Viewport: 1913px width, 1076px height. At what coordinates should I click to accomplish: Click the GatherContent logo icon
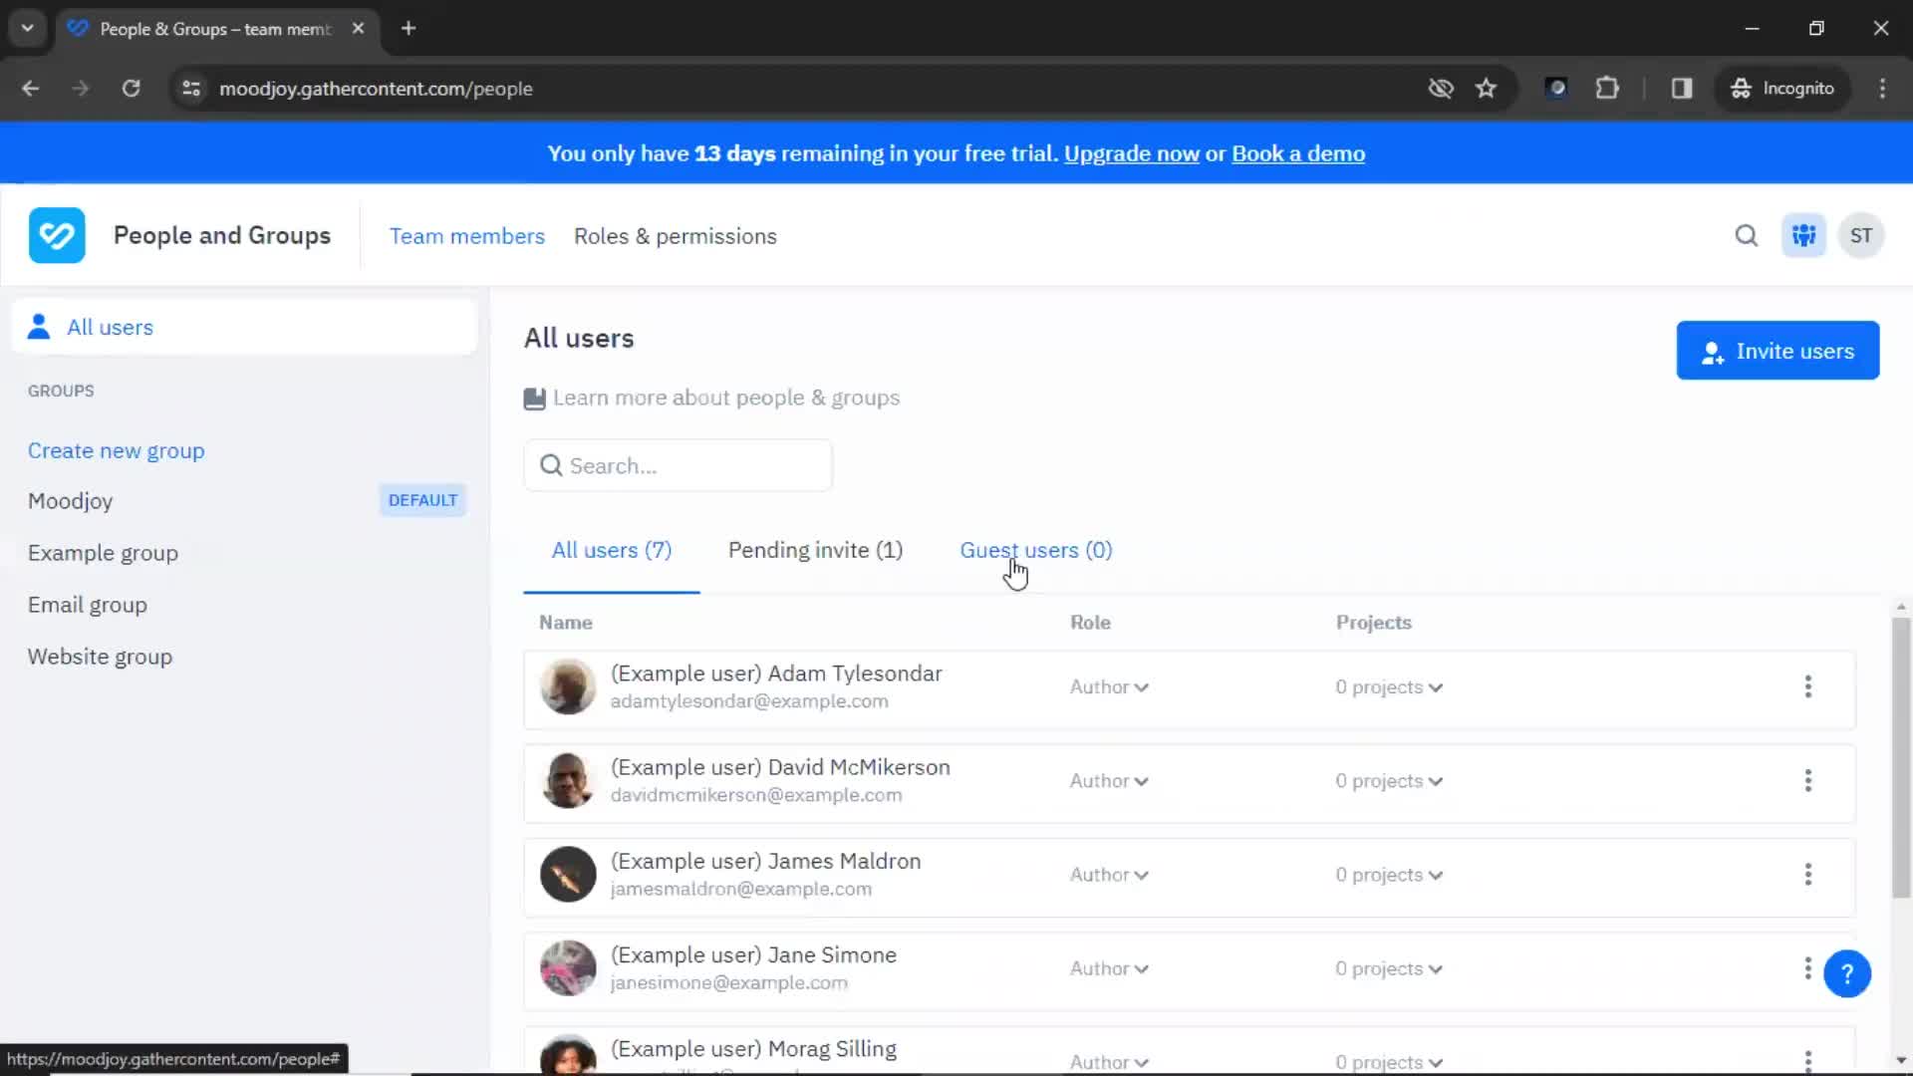point(57,234)
